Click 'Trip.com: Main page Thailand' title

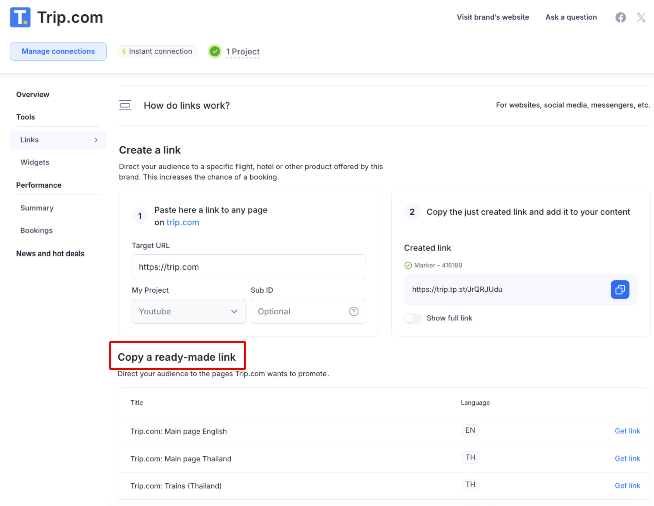pyautogui.click(x=181, y=459)
